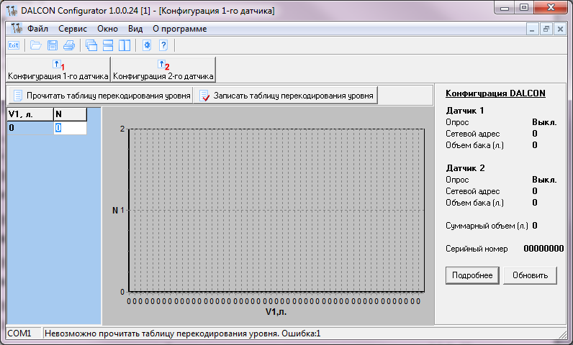This screenshot has height=345, width=573.
Task: Open help with the question mark icon
Action: tap(163, 45)
